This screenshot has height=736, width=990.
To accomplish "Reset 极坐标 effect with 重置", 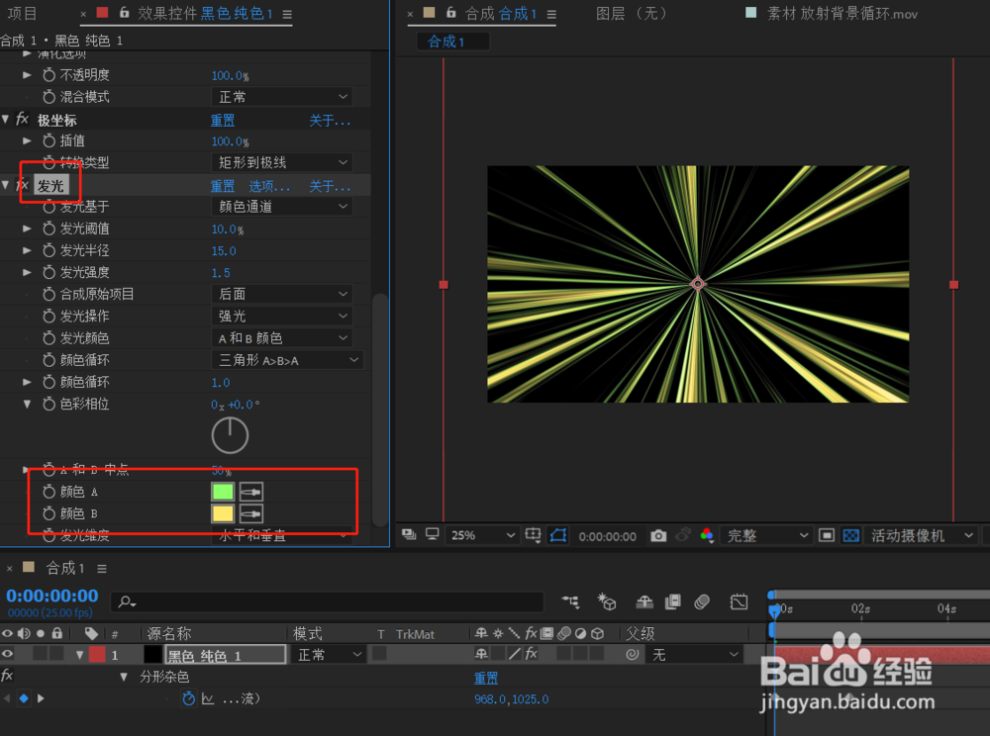I will coord(222,120).
